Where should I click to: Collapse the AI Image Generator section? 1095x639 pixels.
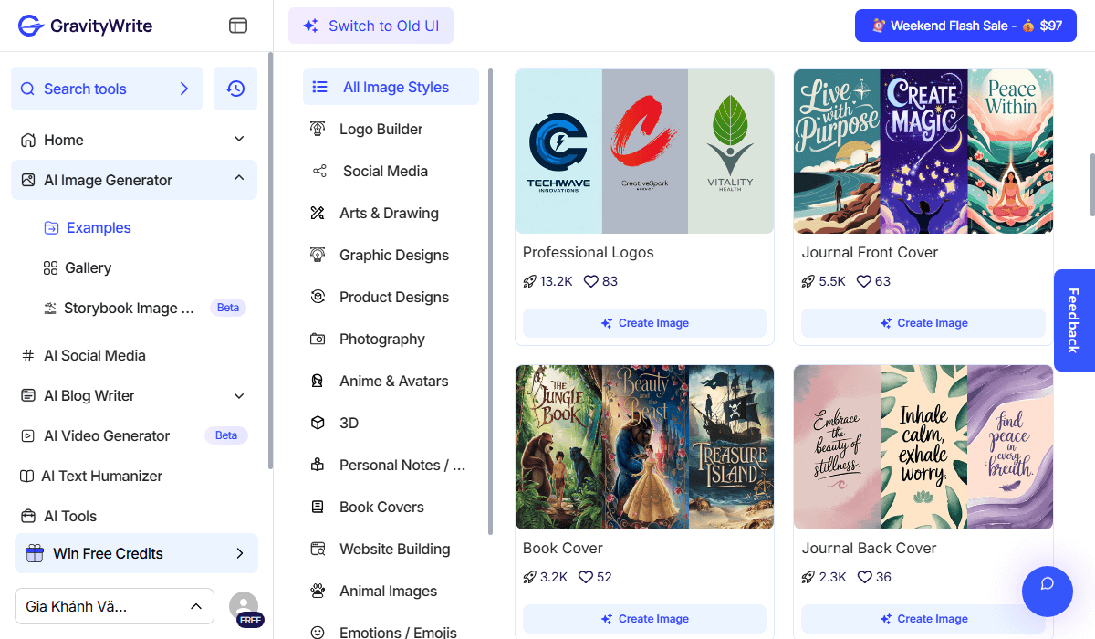tap(239, 179)
